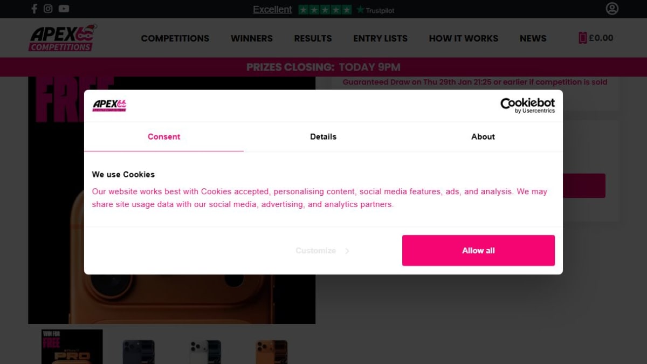This screenshot has height=364, width=647.
Task: Expand Customize chevron arrow
Action: [x=347, y=251]
